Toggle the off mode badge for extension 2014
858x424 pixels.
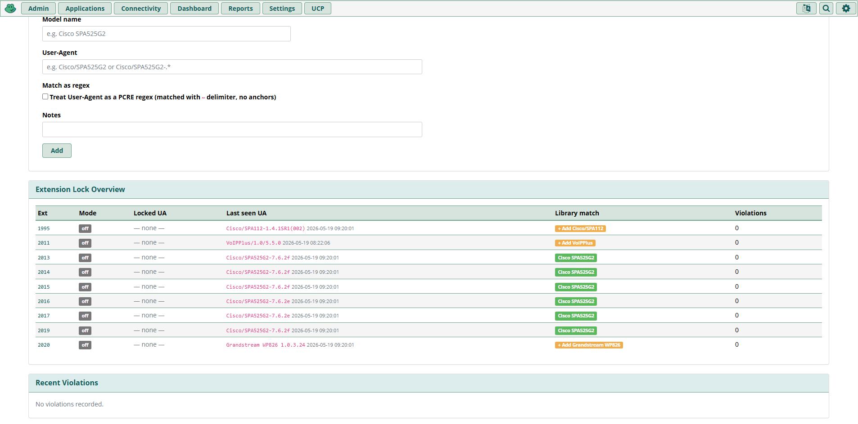(x=85, y=272)
